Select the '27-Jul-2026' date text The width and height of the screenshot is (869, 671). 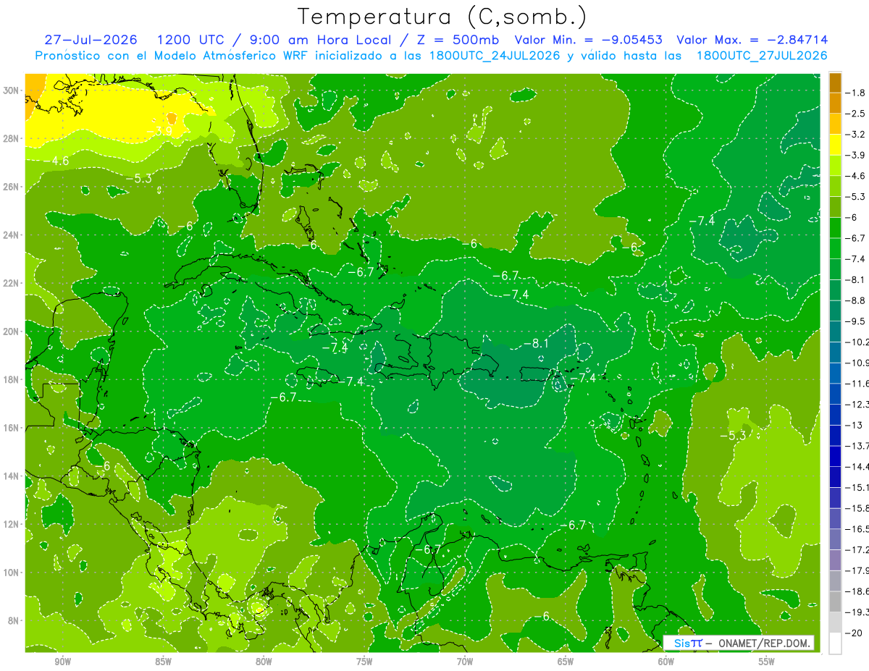(x=93, y=40)
